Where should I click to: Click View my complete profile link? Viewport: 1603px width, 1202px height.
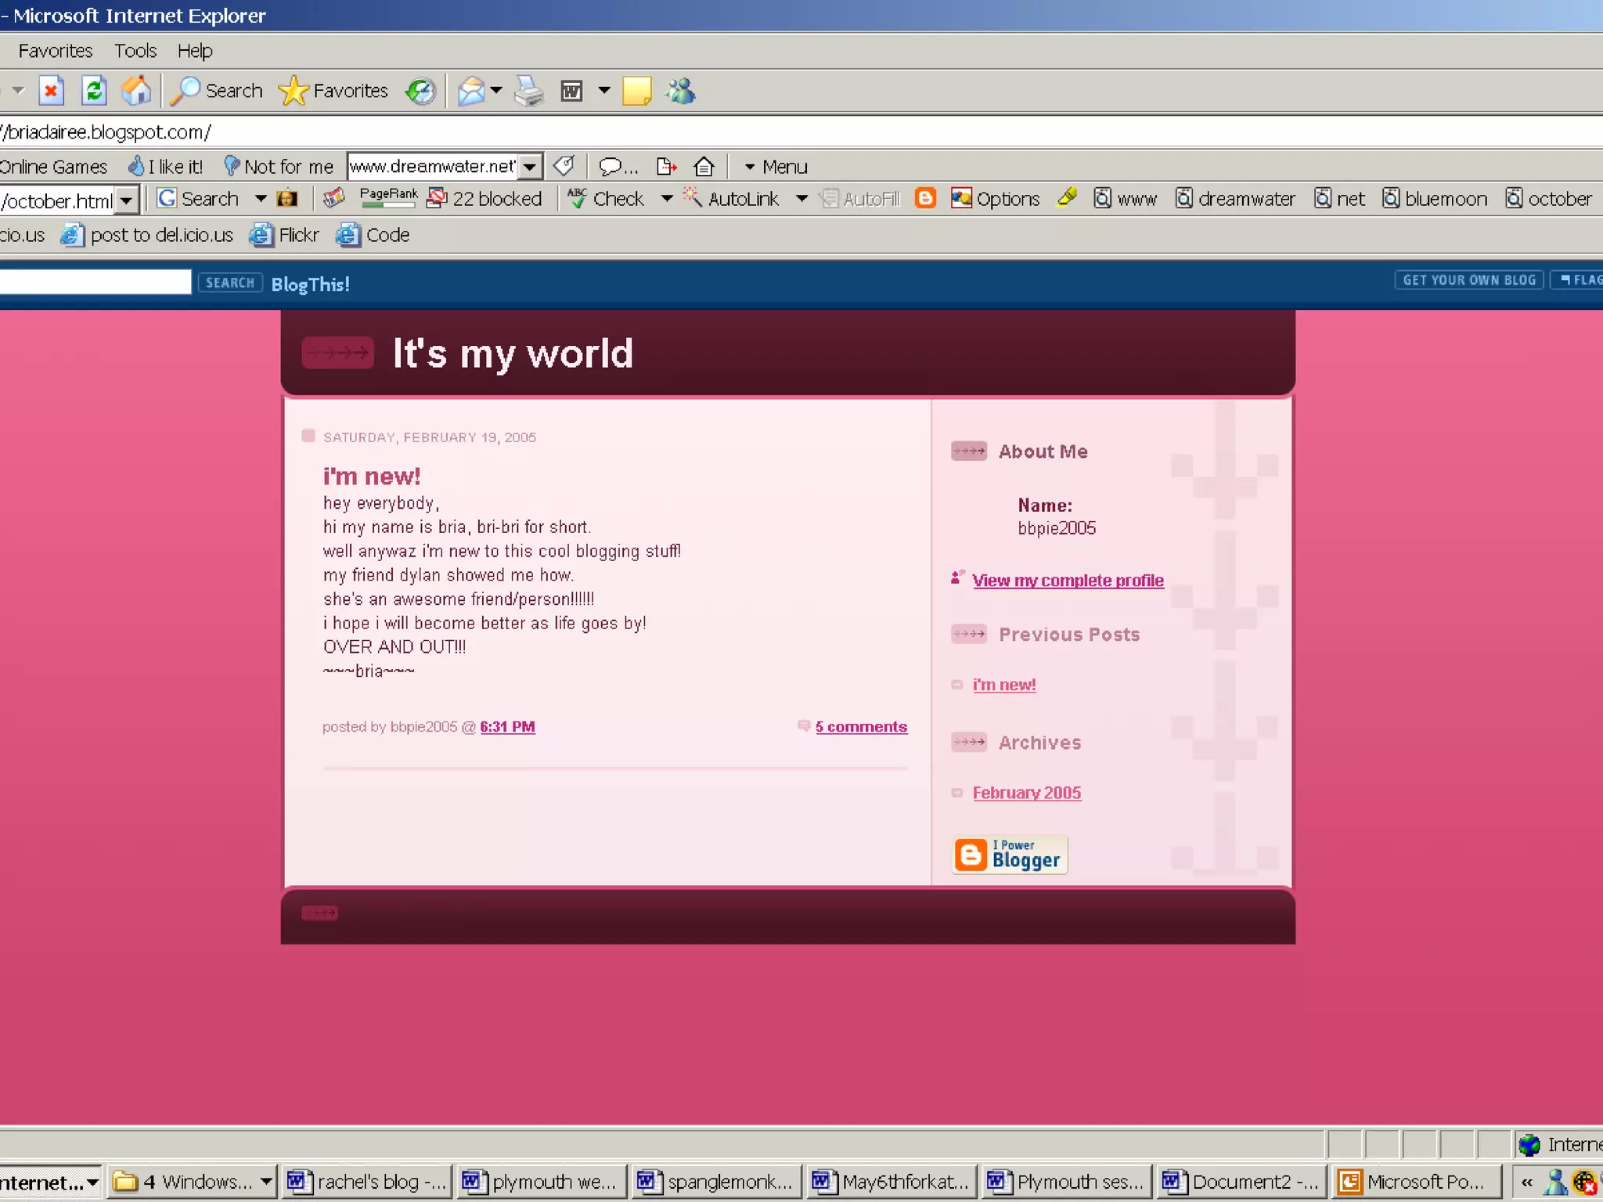coord(1068,581)
